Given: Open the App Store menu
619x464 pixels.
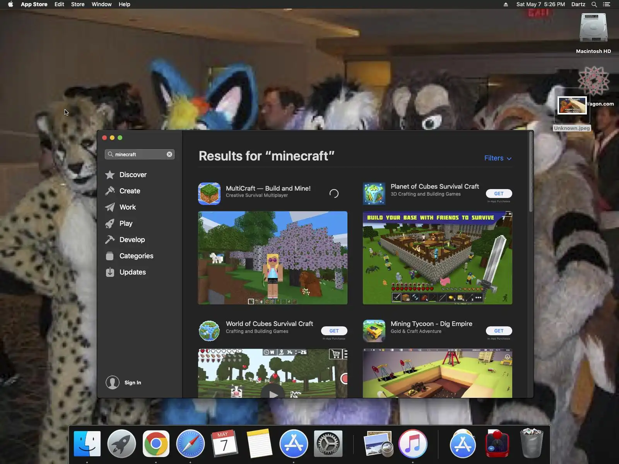Looking at the screenshot, I should (34, 4).
